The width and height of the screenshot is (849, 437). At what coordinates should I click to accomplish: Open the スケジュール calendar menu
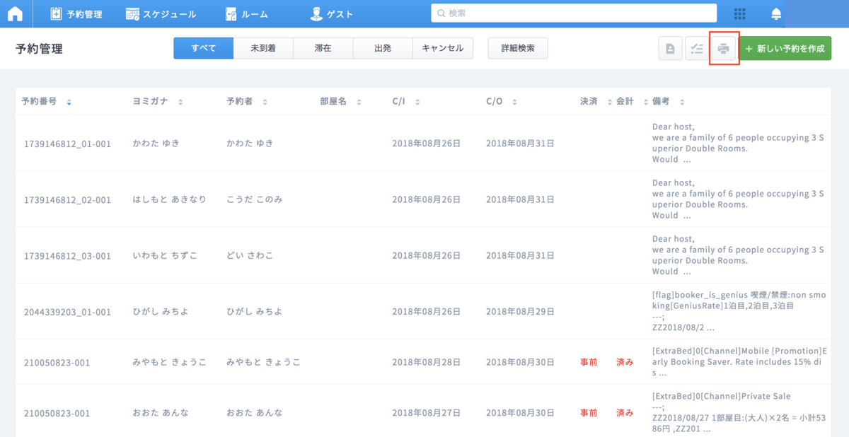pos(161,13)
